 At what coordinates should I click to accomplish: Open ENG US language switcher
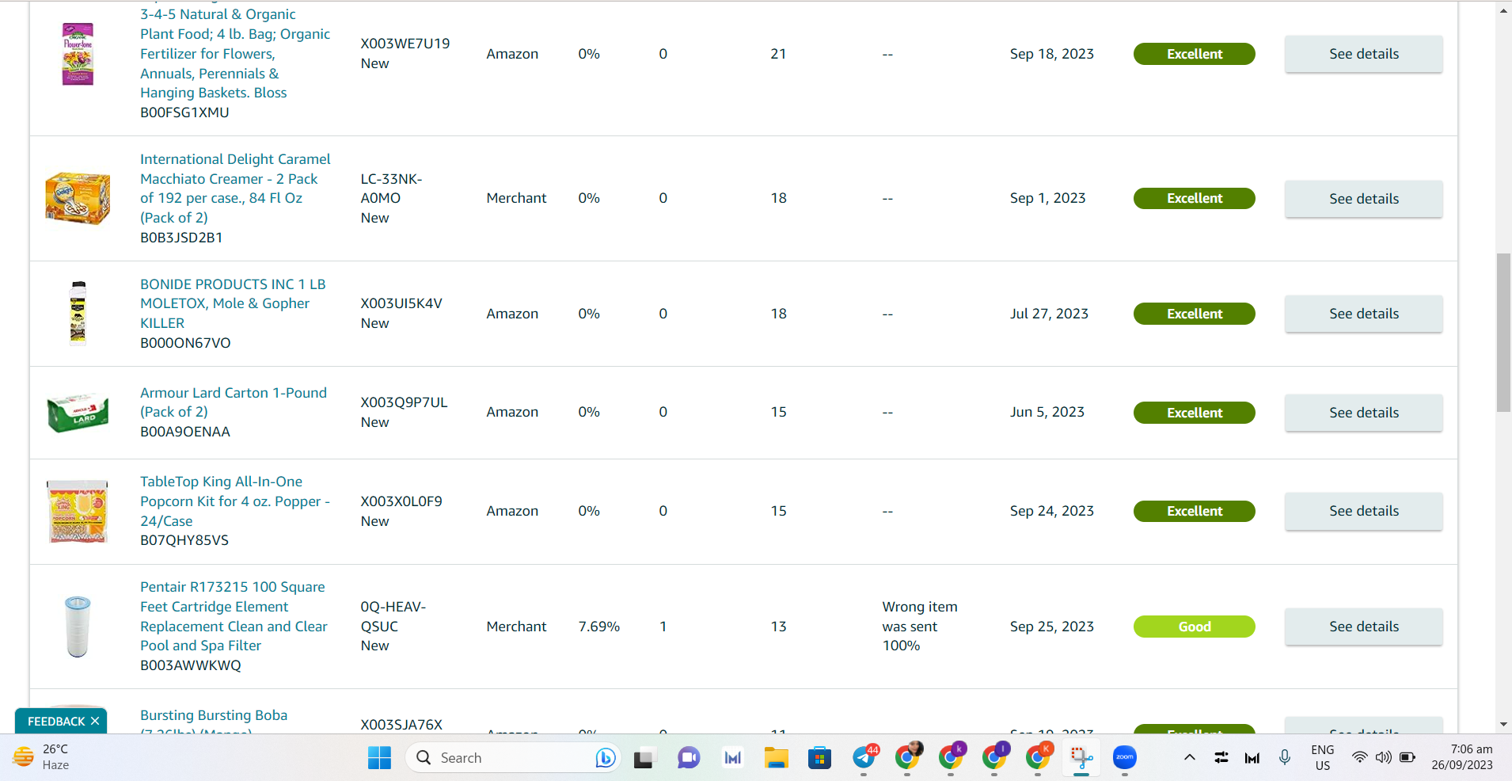coord(1323,758)
